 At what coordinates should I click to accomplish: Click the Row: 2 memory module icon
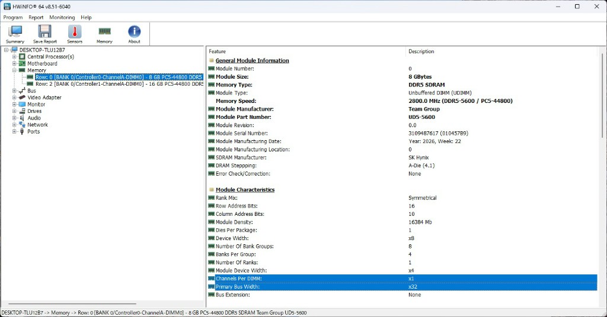30,84
